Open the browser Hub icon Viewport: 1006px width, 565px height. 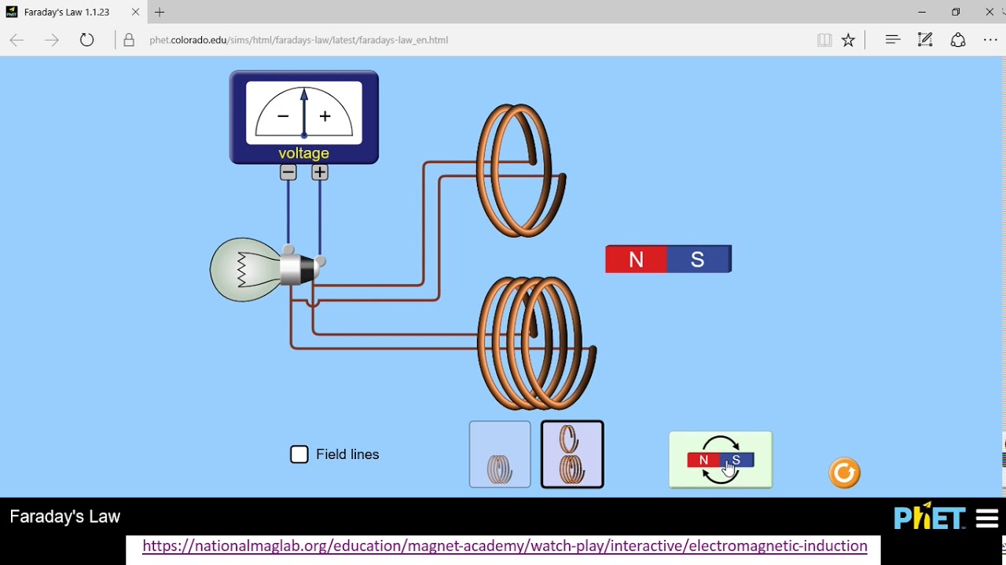click(893, 39)
